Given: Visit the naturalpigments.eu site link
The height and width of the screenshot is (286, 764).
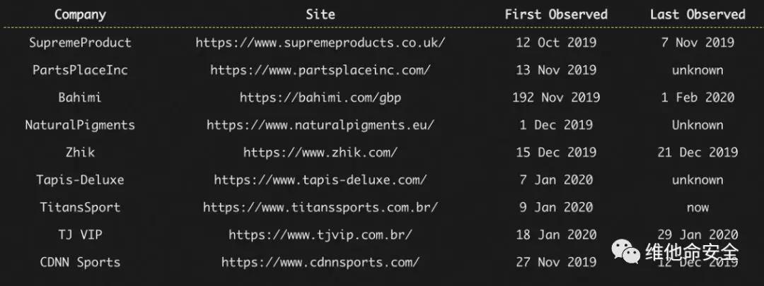Looking at the screenshot, I should pos(320,125).
